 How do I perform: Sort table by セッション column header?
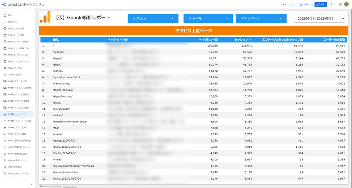click(242, 39)
